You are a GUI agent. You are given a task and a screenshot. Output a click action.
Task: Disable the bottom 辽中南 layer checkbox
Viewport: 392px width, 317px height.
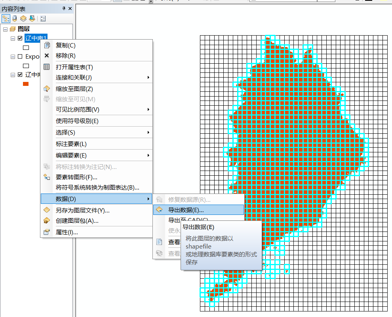tap(19, 74)
